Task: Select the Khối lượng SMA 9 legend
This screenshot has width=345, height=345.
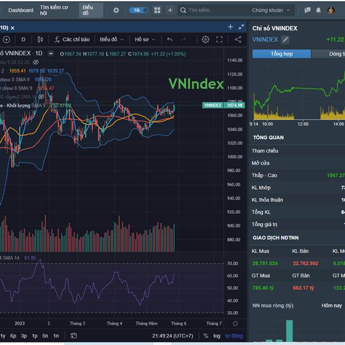Action: click(22, 106)
